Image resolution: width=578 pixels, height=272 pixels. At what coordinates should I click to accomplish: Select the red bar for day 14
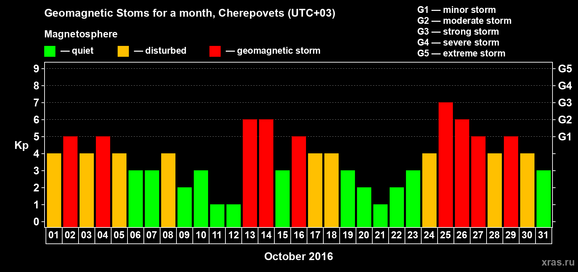point(266,173)
